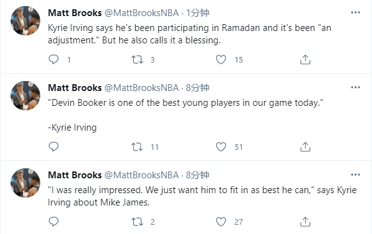Image resolution: width=372 pixels, height=234 pixels.
Task: Open Matt Brooks avatar on first tweet
Action: 25,20
